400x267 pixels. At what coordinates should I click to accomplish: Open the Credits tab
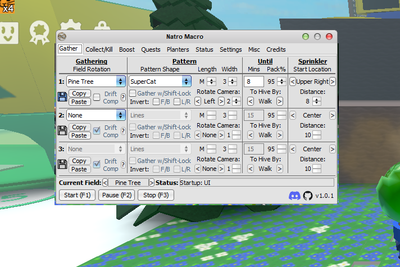pos(276,49)
